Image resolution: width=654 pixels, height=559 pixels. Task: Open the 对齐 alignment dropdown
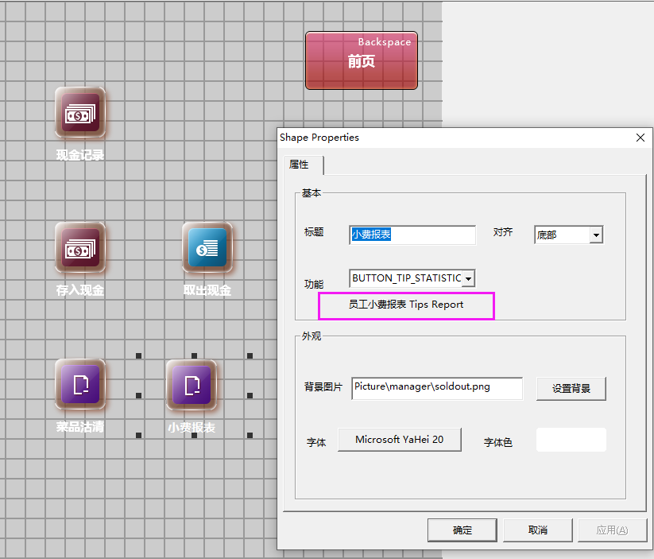click(x=596, y=235)
